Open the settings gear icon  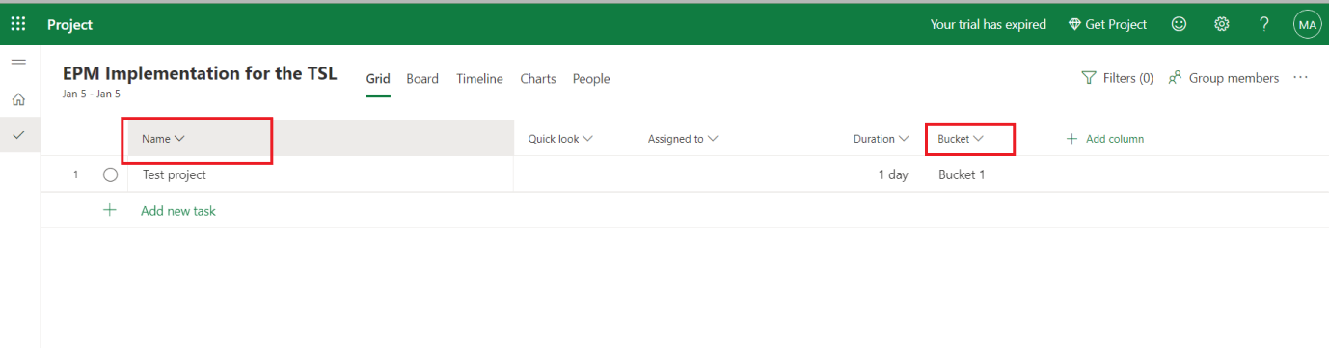pyautogui.click(x=1221, y=24)
